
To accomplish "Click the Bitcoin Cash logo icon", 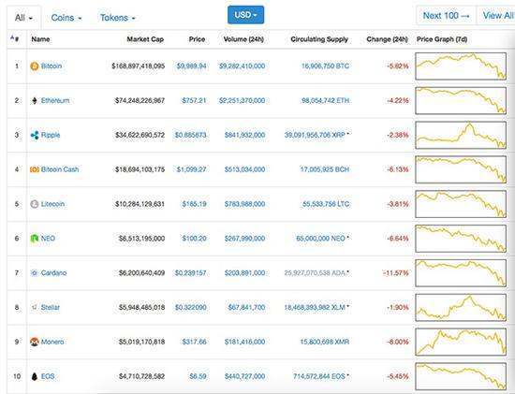I will tap(34, 169).
